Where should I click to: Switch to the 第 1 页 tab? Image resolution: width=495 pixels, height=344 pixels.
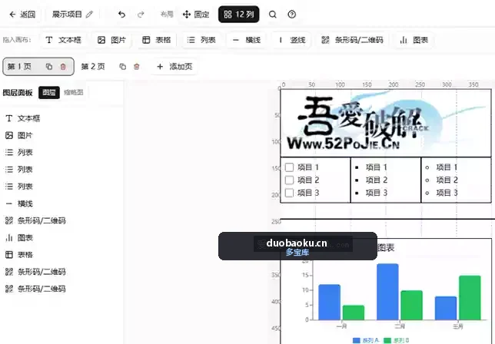[x=19, y=67]
